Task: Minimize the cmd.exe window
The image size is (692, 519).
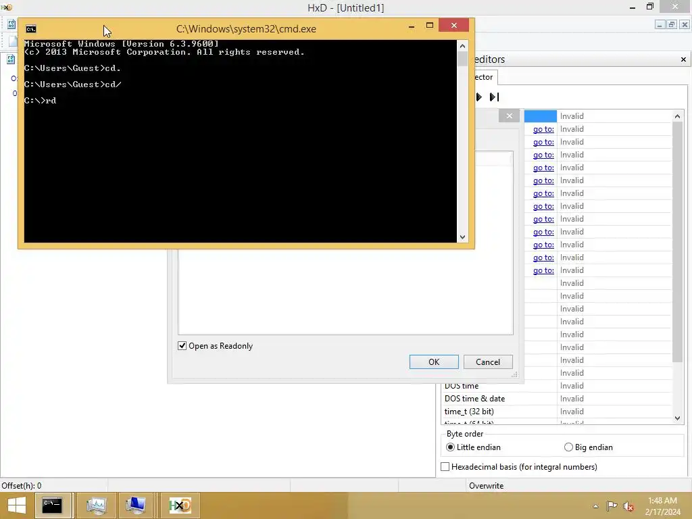Action: [412, 26]
